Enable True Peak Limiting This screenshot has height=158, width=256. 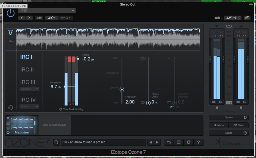point(60,109)
